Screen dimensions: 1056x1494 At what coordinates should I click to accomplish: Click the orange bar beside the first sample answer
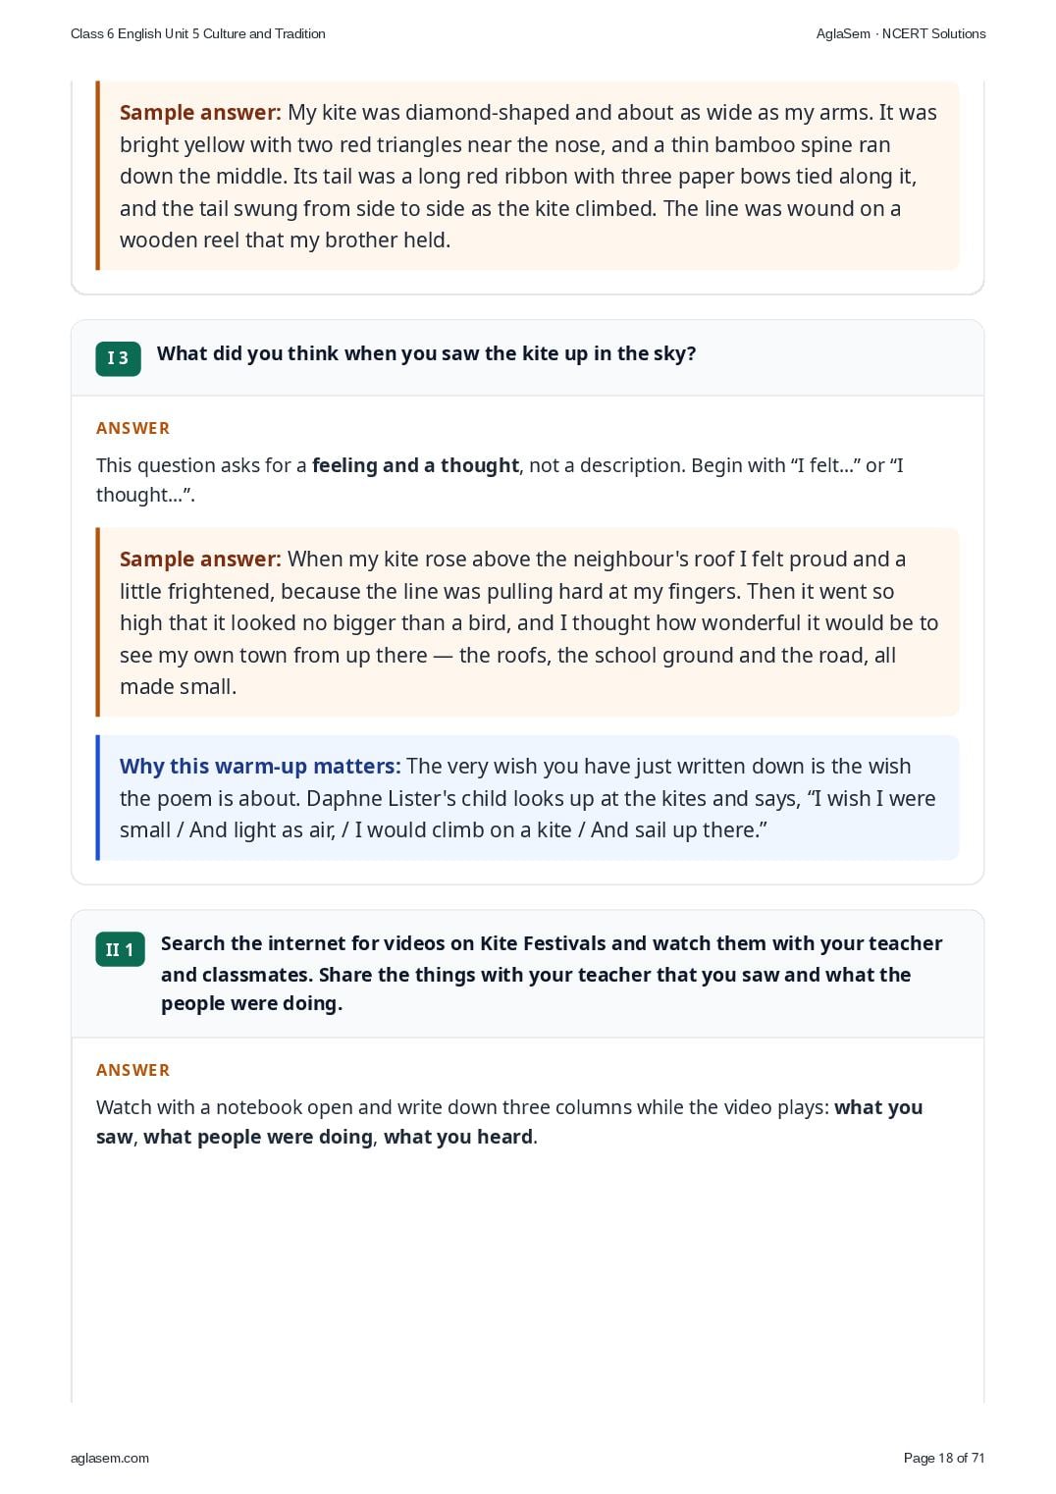(98, 176)
